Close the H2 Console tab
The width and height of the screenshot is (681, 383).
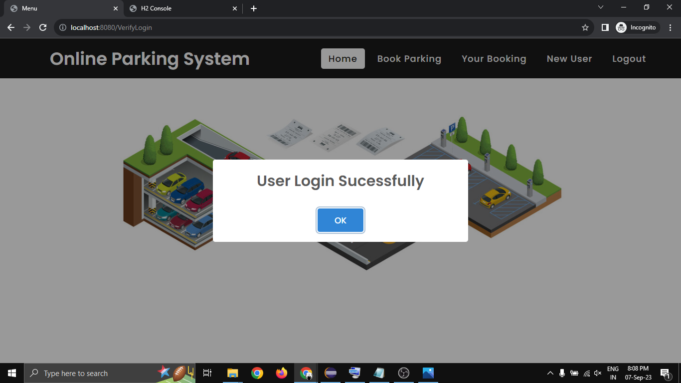[x=235, y=8]
